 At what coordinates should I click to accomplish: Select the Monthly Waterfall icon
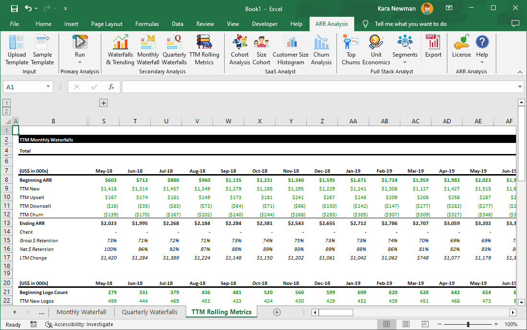pos(148,48)
